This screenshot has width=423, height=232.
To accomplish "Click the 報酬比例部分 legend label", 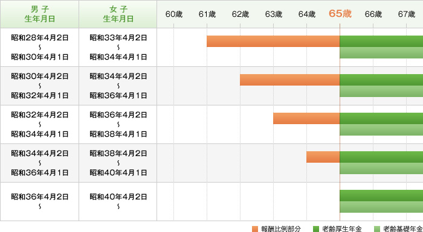I will [x=281, y=229].
